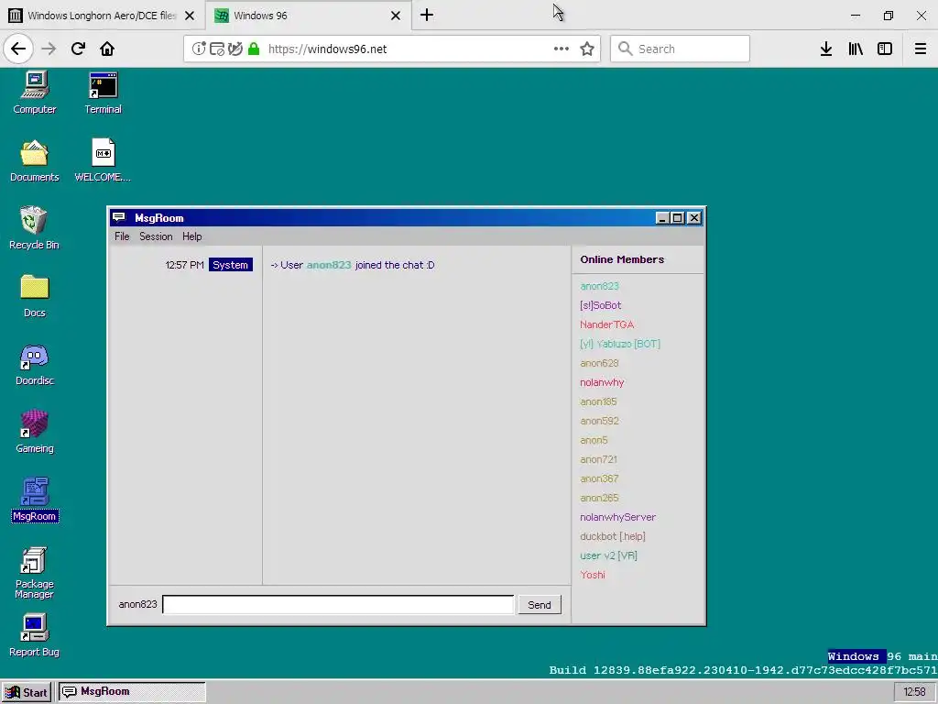Viewport: 938px width, 704px height.
Task: Select the Windows 96 browser tab
Action: 308,16
